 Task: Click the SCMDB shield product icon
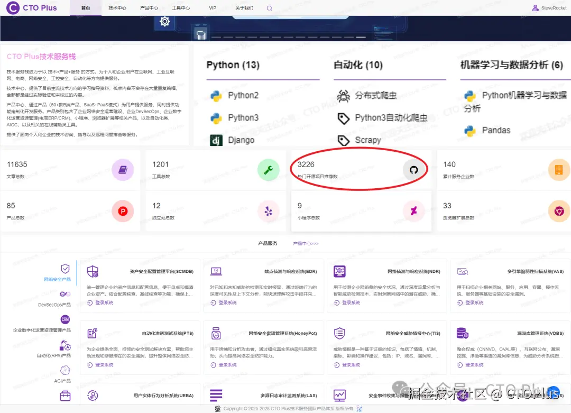pos(93,271)
